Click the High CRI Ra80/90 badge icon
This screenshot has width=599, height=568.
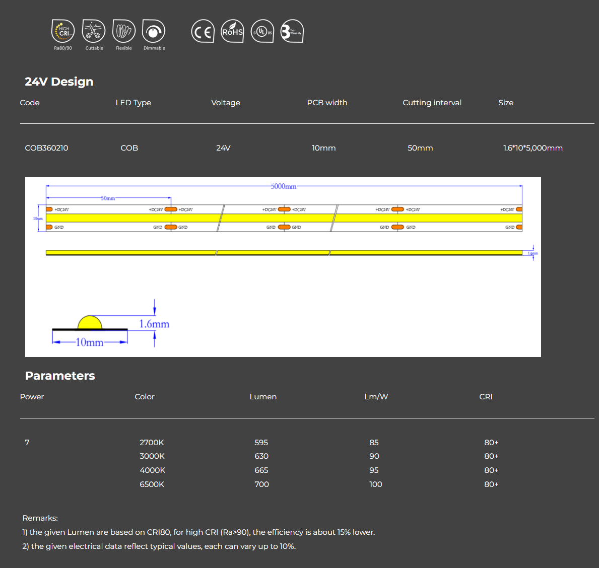point(62,31)
